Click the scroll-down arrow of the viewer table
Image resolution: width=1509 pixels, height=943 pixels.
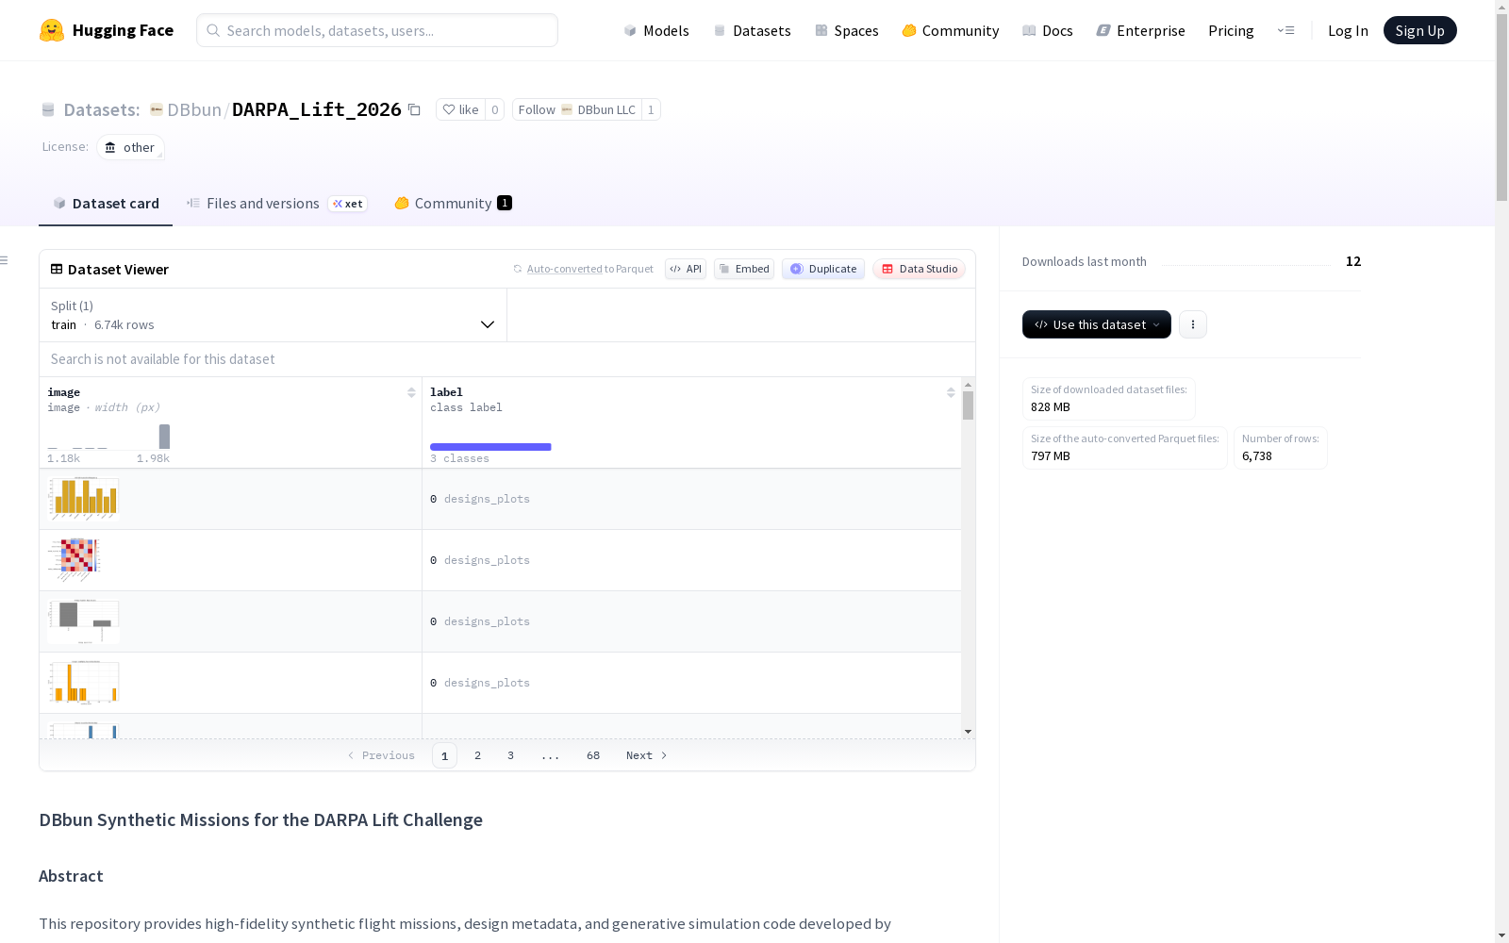pos(968,732)
